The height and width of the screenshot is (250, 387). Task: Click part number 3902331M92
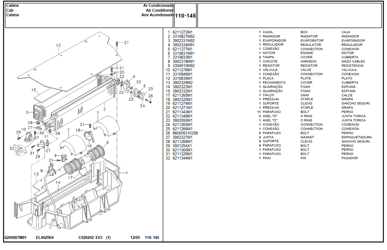pos(183,40)
